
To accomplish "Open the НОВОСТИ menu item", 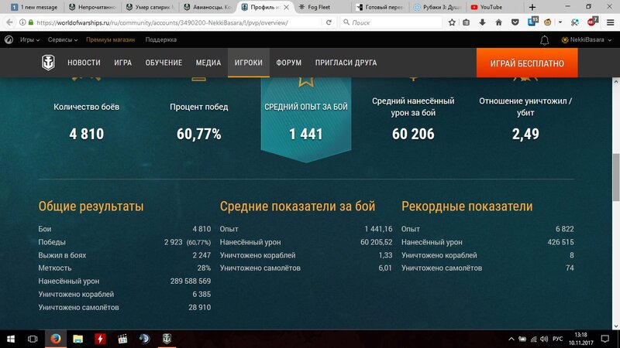I will (x=84, y=63).
